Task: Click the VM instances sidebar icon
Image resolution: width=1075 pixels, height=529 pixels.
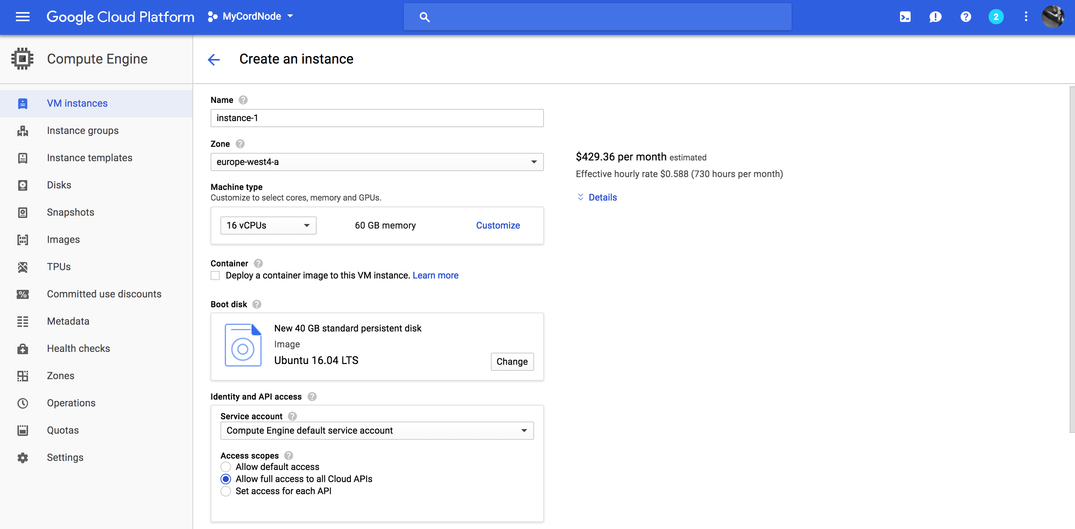Action: [22, 103]
